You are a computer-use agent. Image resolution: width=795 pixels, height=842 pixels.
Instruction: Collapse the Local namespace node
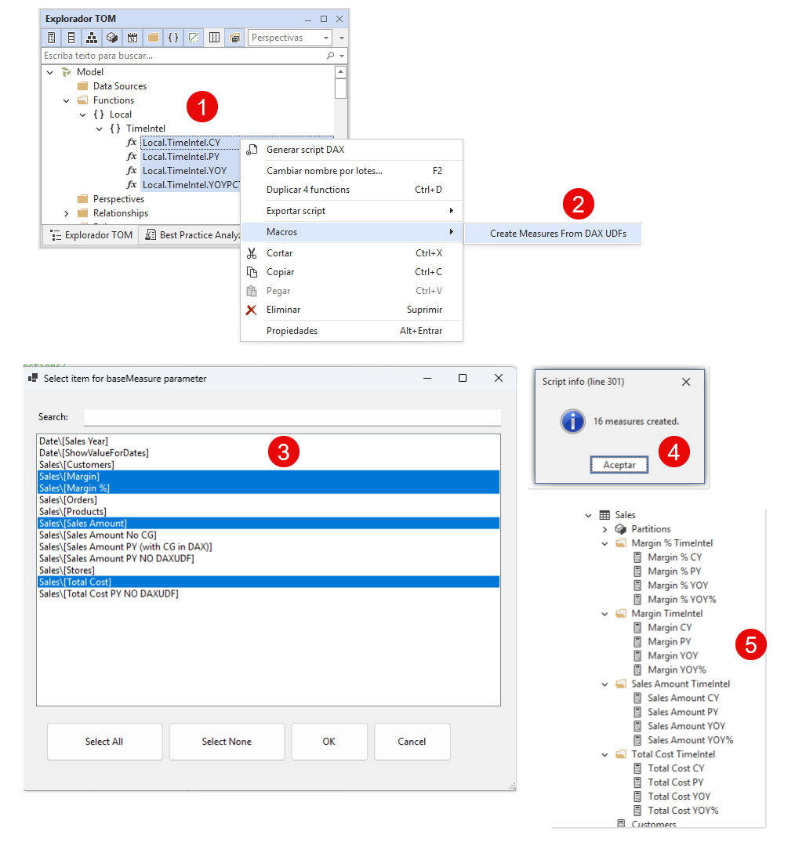(83, 114)
